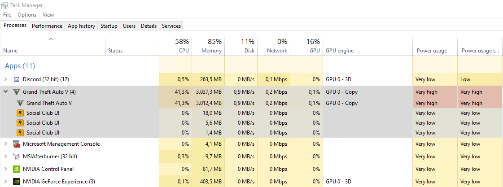The image size is (503, 187).
Task: Select the child Grand Theft Auto V process
Action: [x=49, y=103]
